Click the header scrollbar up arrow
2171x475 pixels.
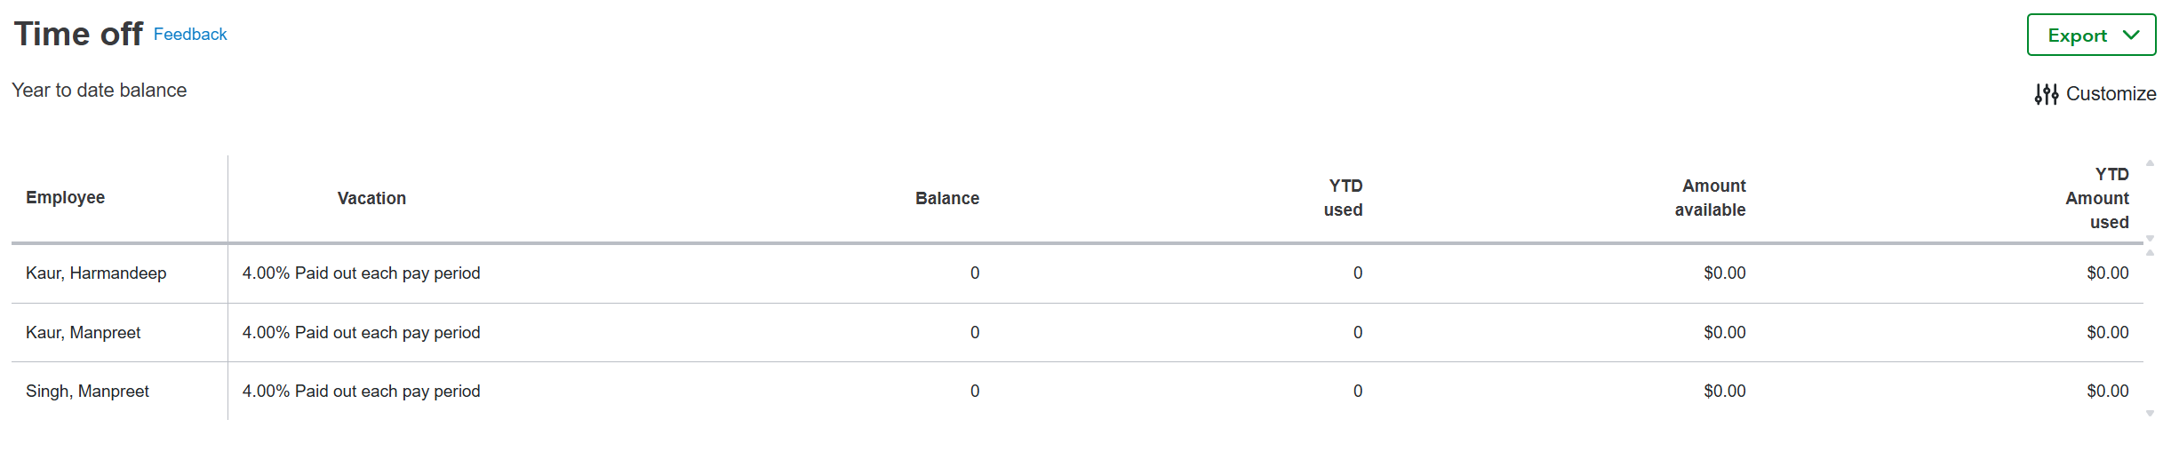click(2150, 163)
